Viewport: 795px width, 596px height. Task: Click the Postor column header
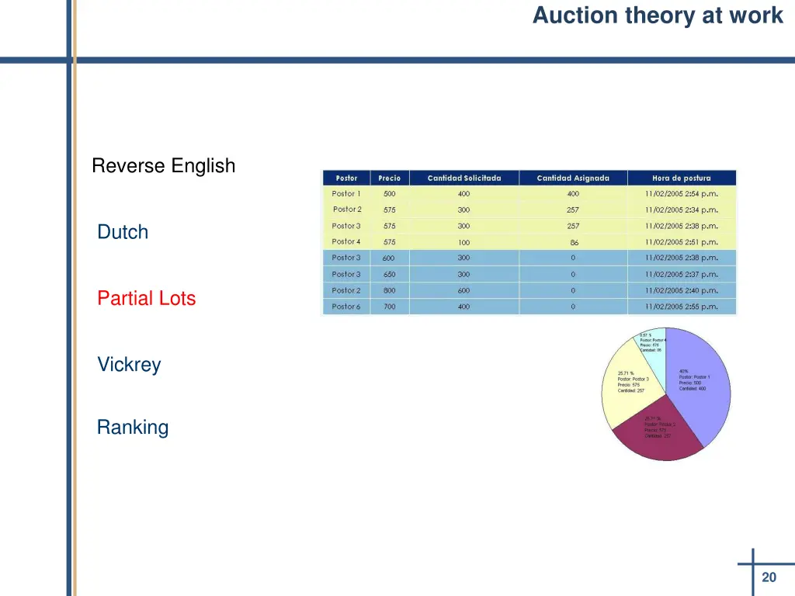click(346, 178)
